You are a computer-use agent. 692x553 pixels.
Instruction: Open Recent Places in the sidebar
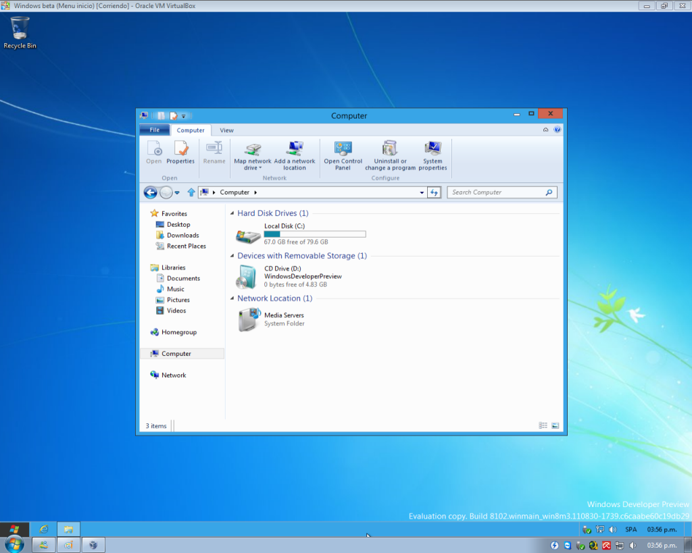tap(187, 246)
